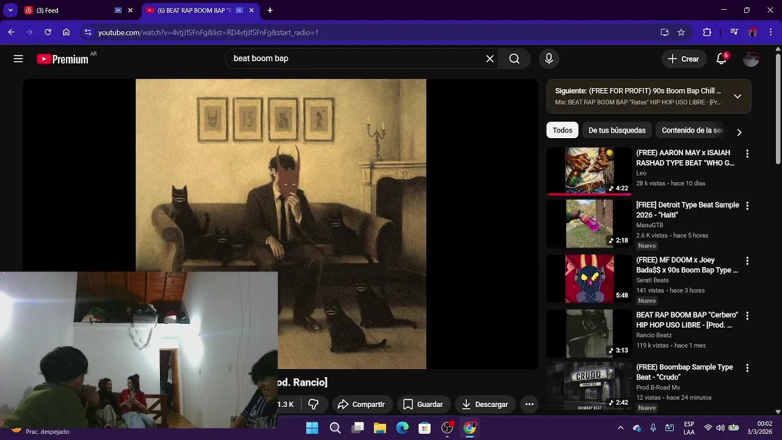782x440 pixels.
Task: Open MF DOOM x Joey Bada$$ video title
Action: [x=687, y=265]
